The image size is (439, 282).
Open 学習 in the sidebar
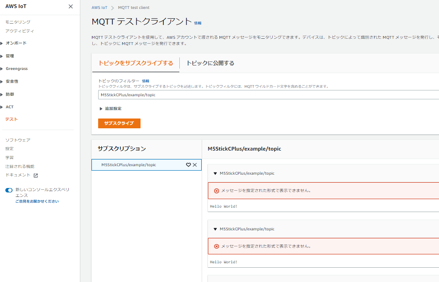pos(9,158)
